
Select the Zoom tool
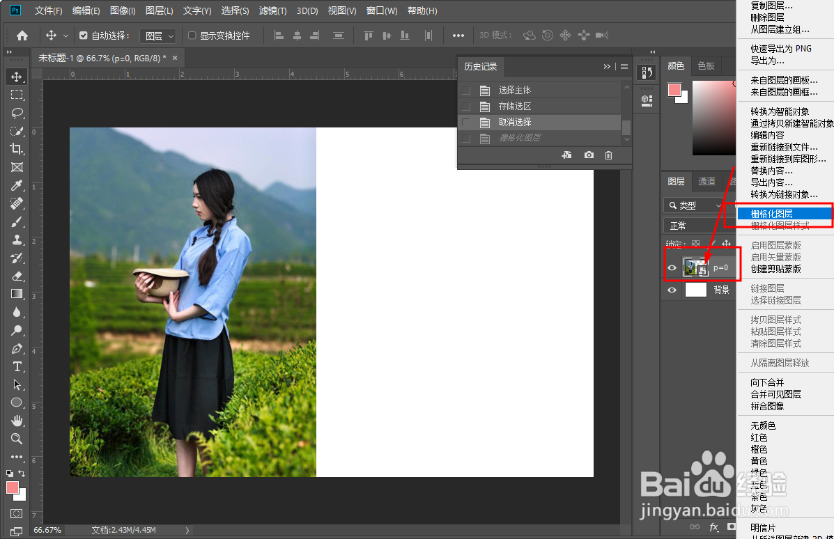[x=15, y=439]
